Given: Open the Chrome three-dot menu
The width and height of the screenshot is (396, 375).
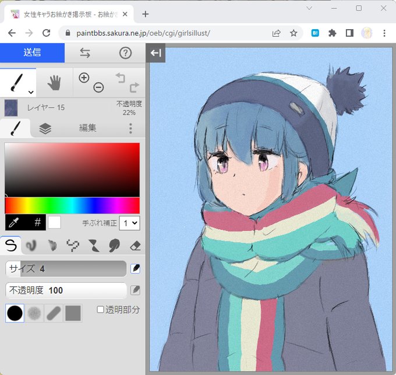Looking at the screenshot, I should click(384, 33).
